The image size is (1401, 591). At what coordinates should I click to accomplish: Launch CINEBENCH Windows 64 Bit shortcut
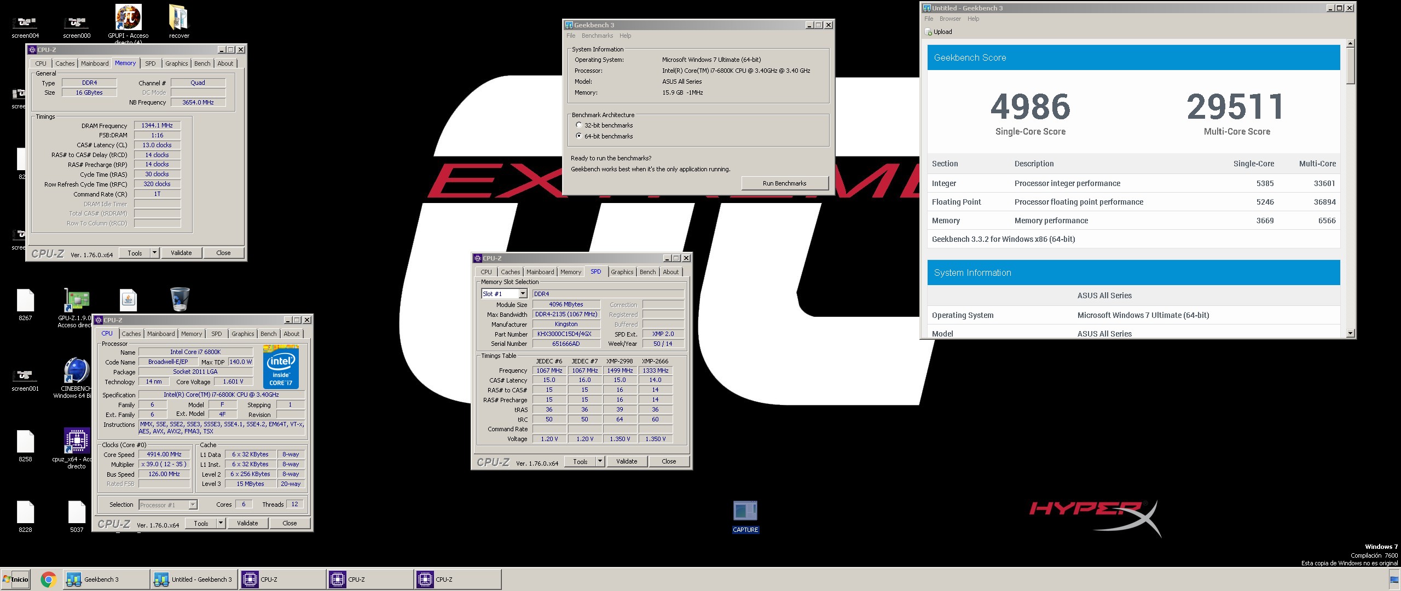click(x=77, y=378)
